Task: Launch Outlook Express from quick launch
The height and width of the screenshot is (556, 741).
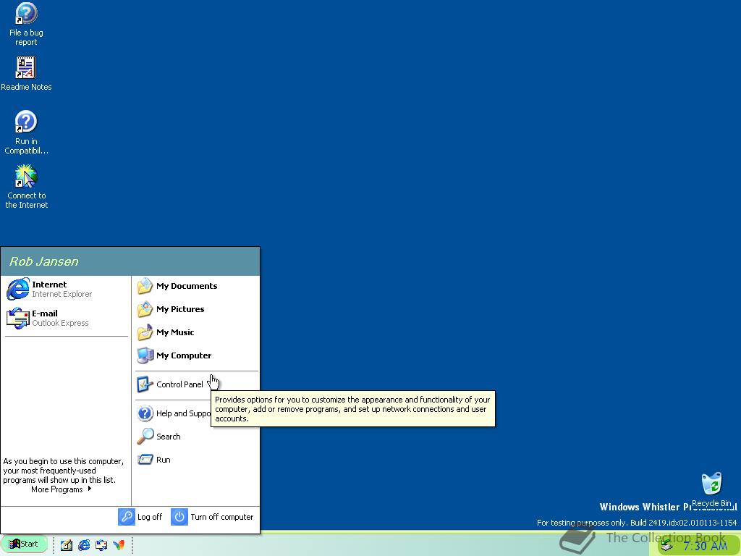Action: coord(101,545)
